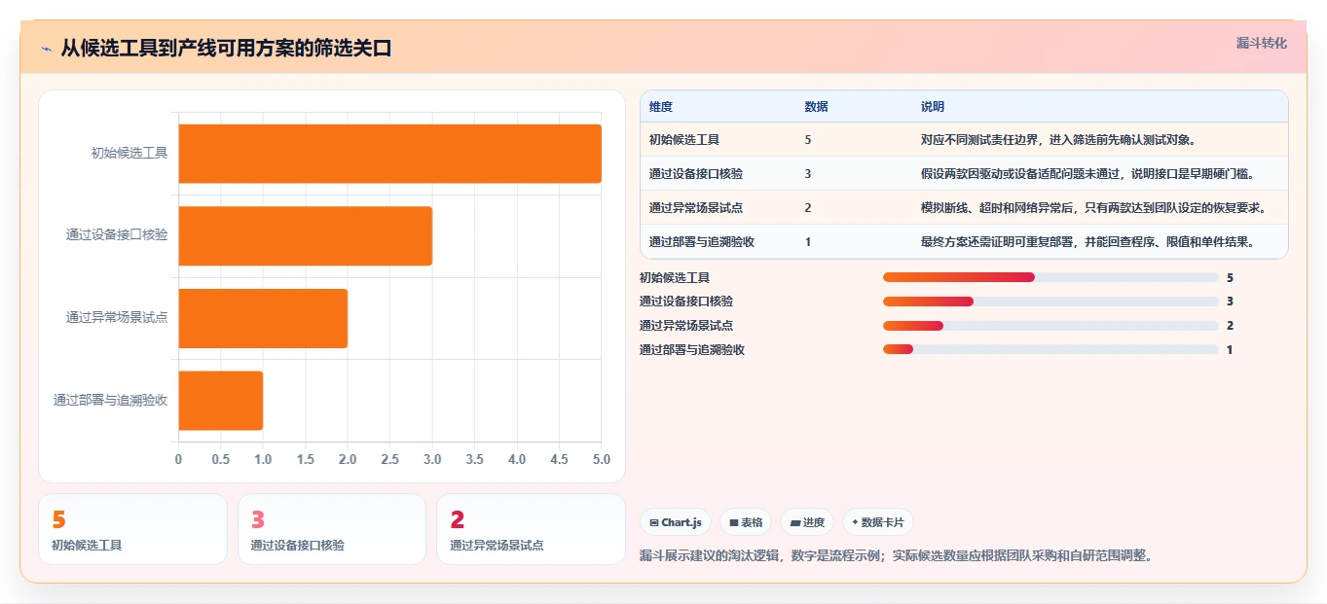The height and width of the screenshot is (604, 1327).
Task: Click the progress list label 初始候选工具
Action: pyautogui.click(x=675, y=277)
